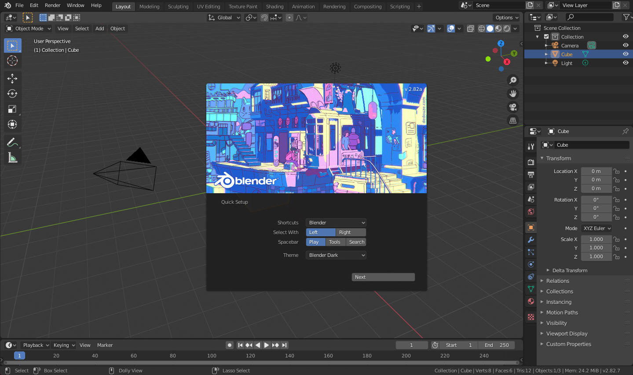
Task: Open the Render menu
Action: pyautogui.click(x=52, y=5)
